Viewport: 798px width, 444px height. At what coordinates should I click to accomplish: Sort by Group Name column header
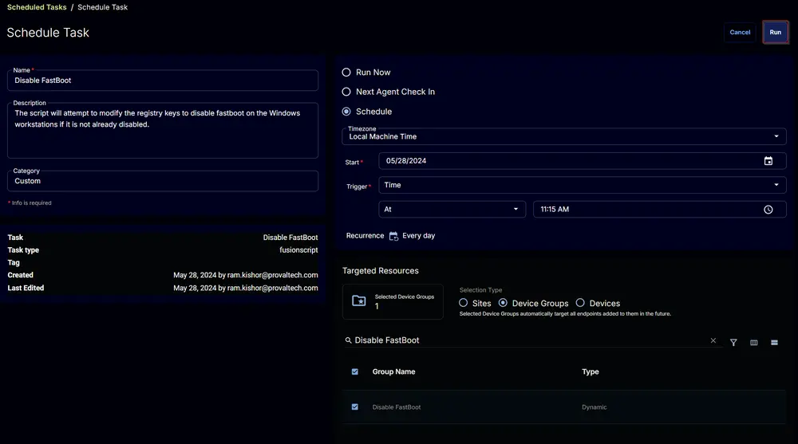point(393,371)
